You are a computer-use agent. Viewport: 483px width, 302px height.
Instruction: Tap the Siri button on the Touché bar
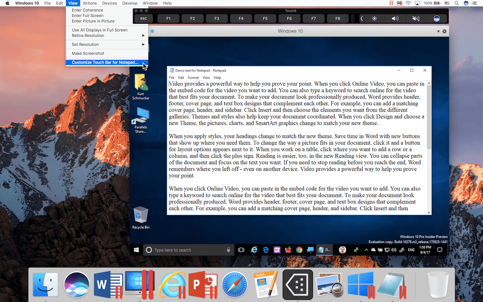pos(437,19)
